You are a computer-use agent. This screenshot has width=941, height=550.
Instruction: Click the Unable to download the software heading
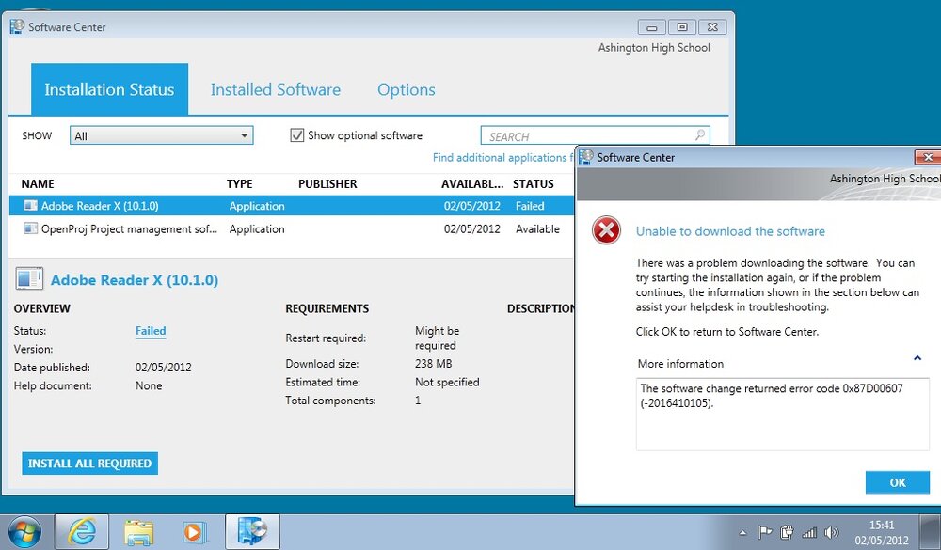(730, 231)
